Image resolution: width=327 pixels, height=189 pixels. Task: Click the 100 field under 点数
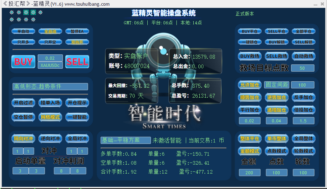pos(277,173)
